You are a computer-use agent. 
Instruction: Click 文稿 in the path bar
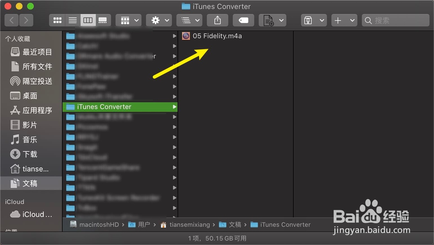(230, 225)
